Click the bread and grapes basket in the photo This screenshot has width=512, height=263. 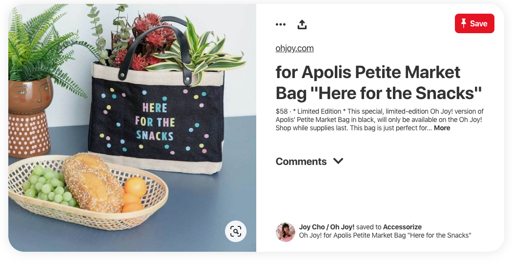(x=88, y=192)
